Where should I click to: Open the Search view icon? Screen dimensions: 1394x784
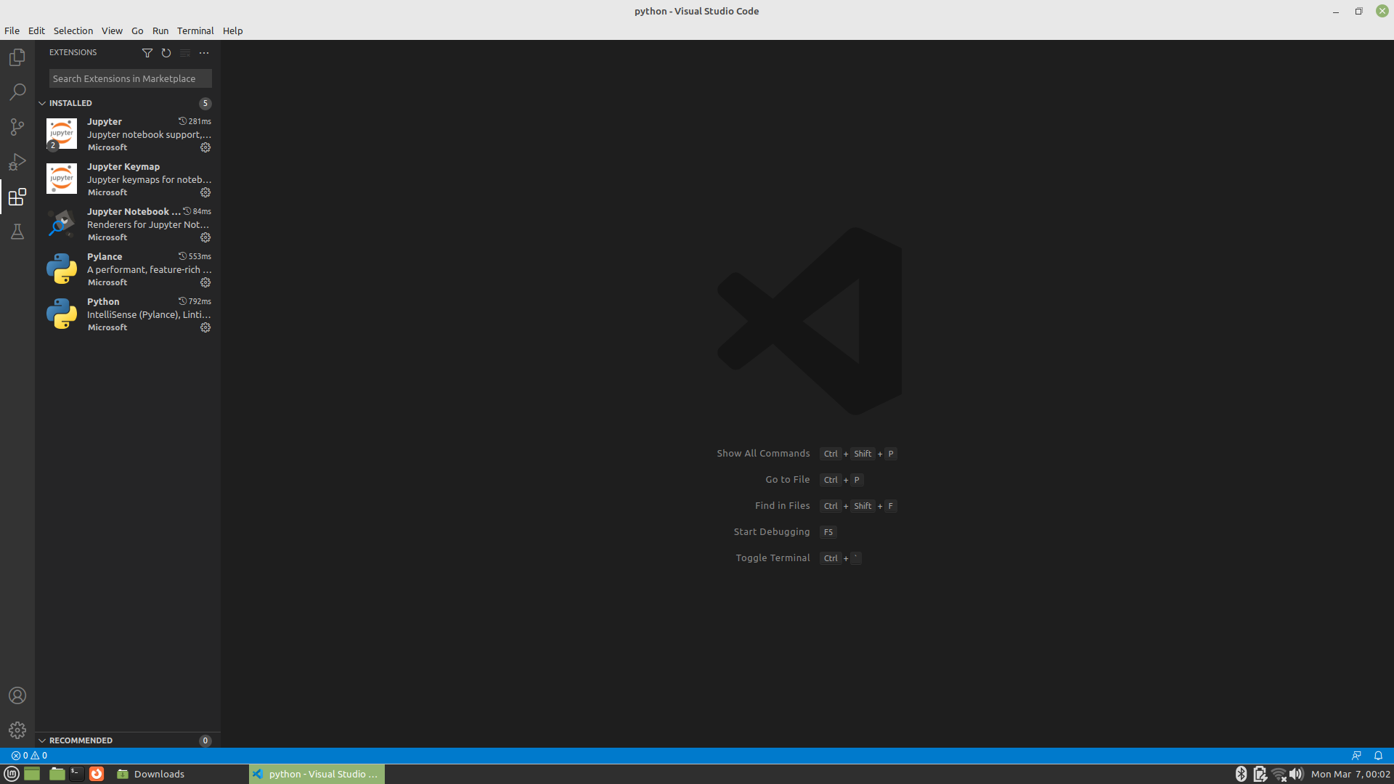[17, 92]
